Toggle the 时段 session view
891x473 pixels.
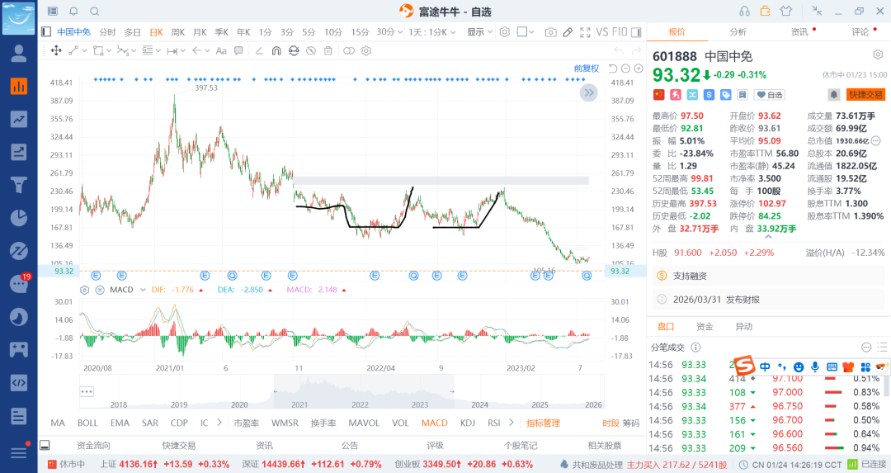pyautogui.click(x=610, y=423)
